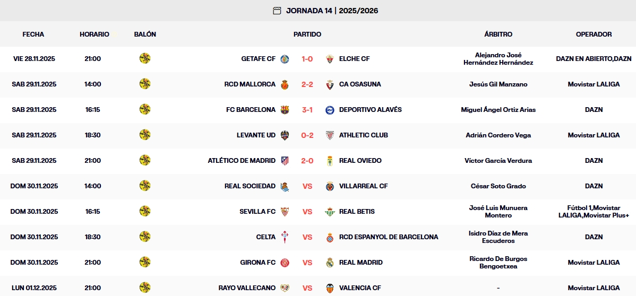The height and width of the screenshot is (296, 636).
Task: Click the Jornada 14 | 2025/2026 header
Action: 332,11
